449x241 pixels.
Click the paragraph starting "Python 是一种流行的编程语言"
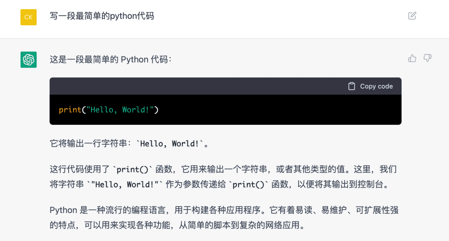point(224,218)
